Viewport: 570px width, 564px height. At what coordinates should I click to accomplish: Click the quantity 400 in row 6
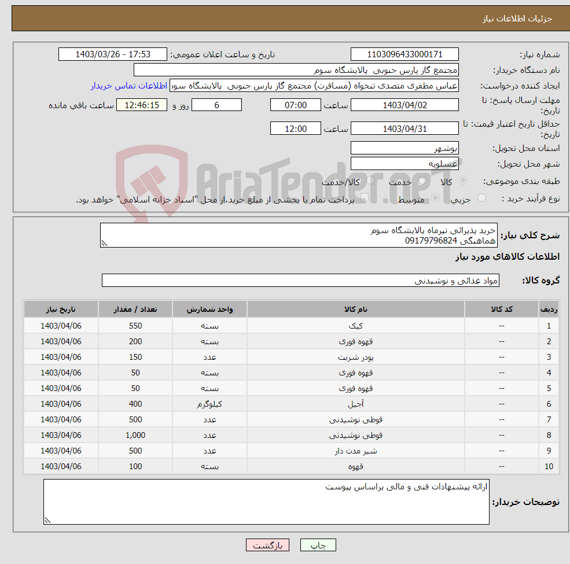[135, 404]
